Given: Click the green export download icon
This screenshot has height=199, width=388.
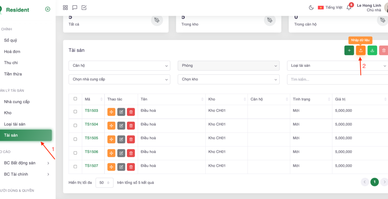Looking at the screenshot, I should (x=372, y=50).
